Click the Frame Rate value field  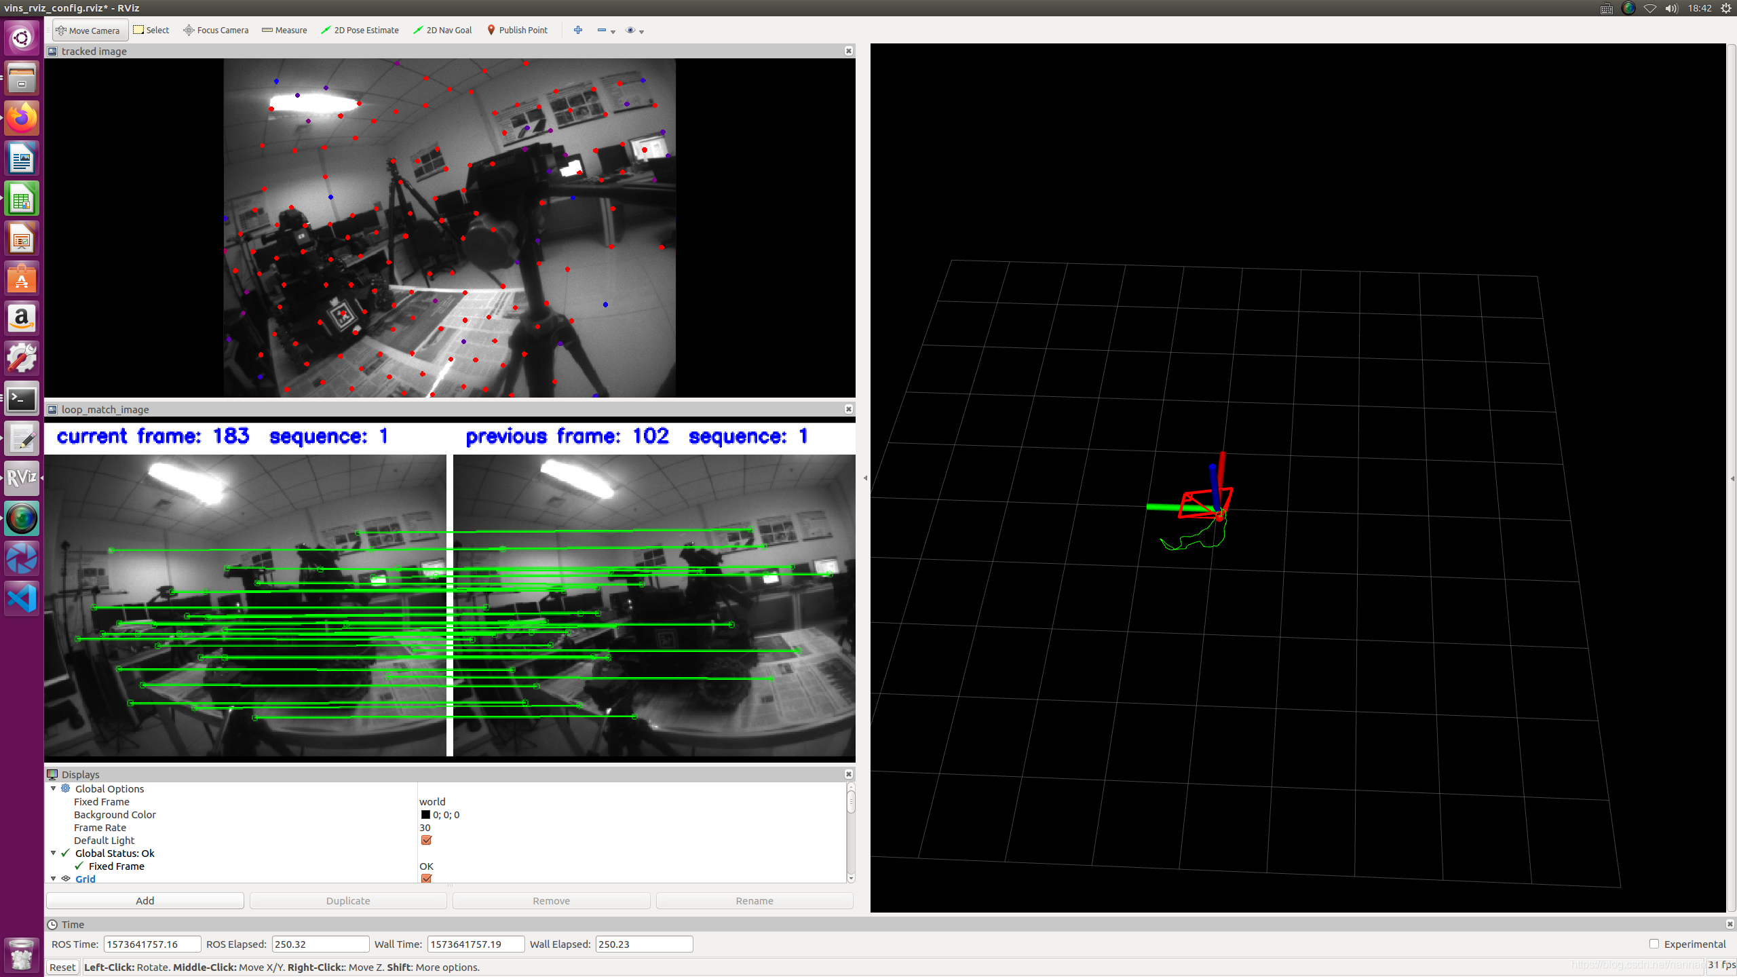[425, 828]
